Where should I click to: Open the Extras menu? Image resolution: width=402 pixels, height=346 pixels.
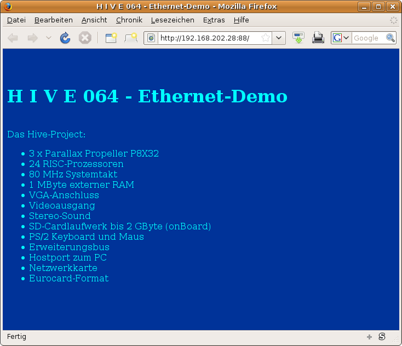[x=214, y=20]
